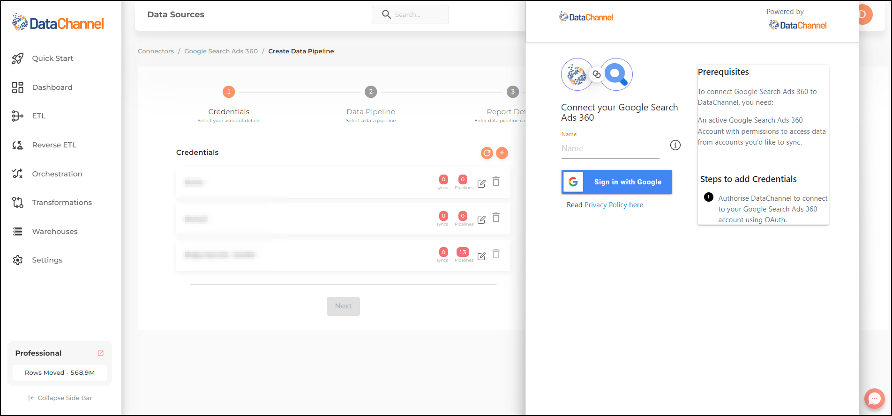The width and height of the screenshot is (892, 416).
Task: Click the 'Professional' plan label
Action: coord(38,353)
